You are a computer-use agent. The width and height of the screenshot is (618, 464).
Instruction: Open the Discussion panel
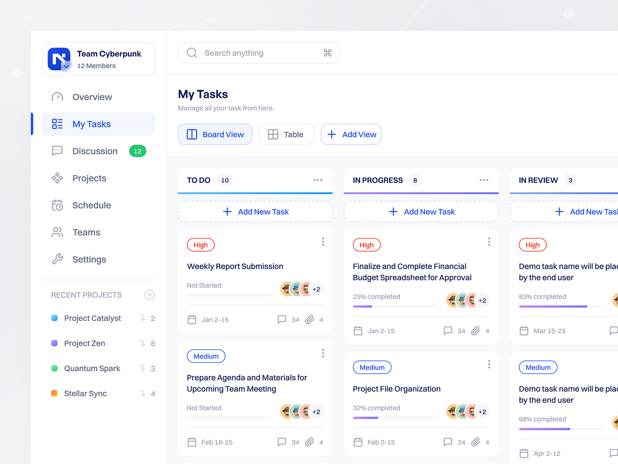click(x=57, y=151)
